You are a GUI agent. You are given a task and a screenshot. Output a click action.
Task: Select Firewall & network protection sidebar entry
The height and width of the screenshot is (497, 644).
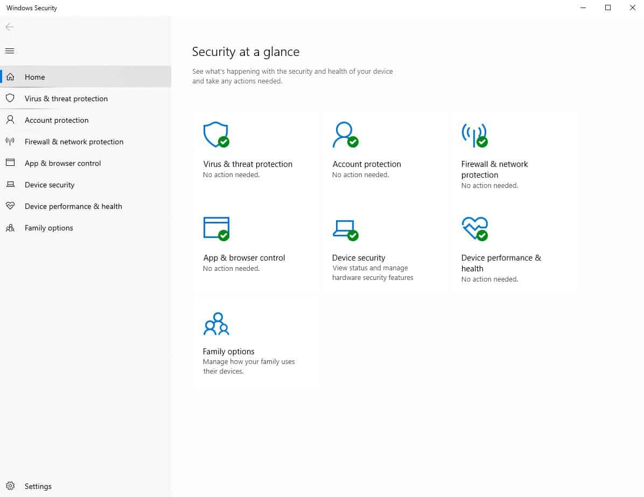pos(86,141)
